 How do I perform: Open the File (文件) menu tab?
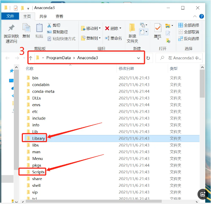[10, 16]
